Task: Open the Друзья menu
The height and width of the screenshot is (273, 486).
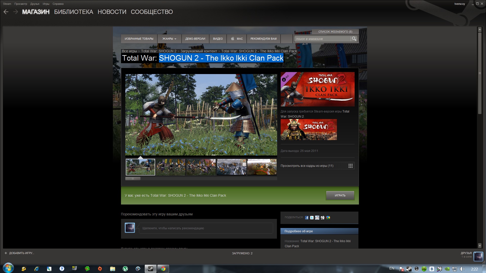Action: (35, 4)
